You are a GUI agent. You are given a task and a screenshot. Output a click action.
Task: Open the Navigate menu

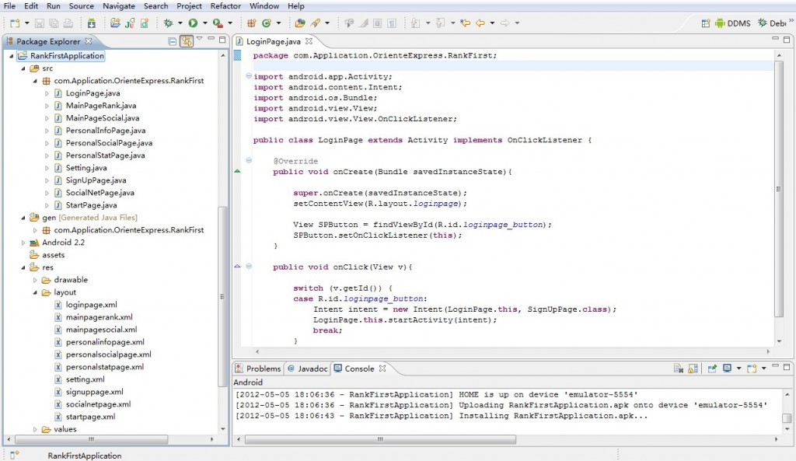point(119,6)
